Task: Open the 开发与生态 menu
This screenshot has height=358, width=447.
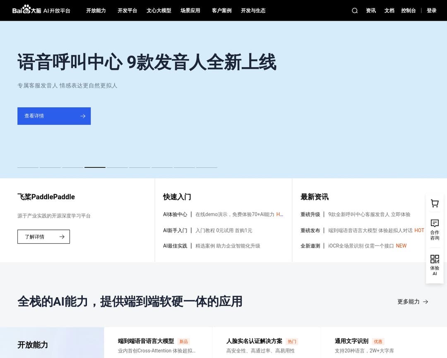Action: (253, 10)
